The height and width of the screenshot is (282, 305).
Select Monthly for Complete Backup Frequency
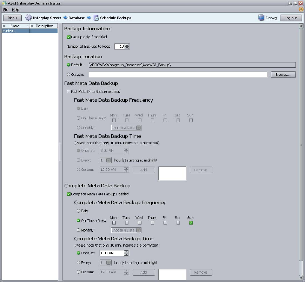(78, 230)
